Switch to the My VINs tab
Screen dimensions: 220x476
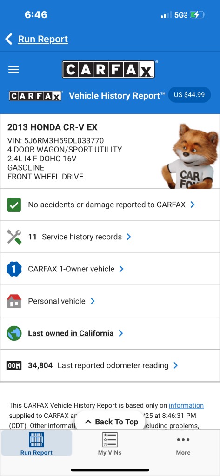pos(110,443)
